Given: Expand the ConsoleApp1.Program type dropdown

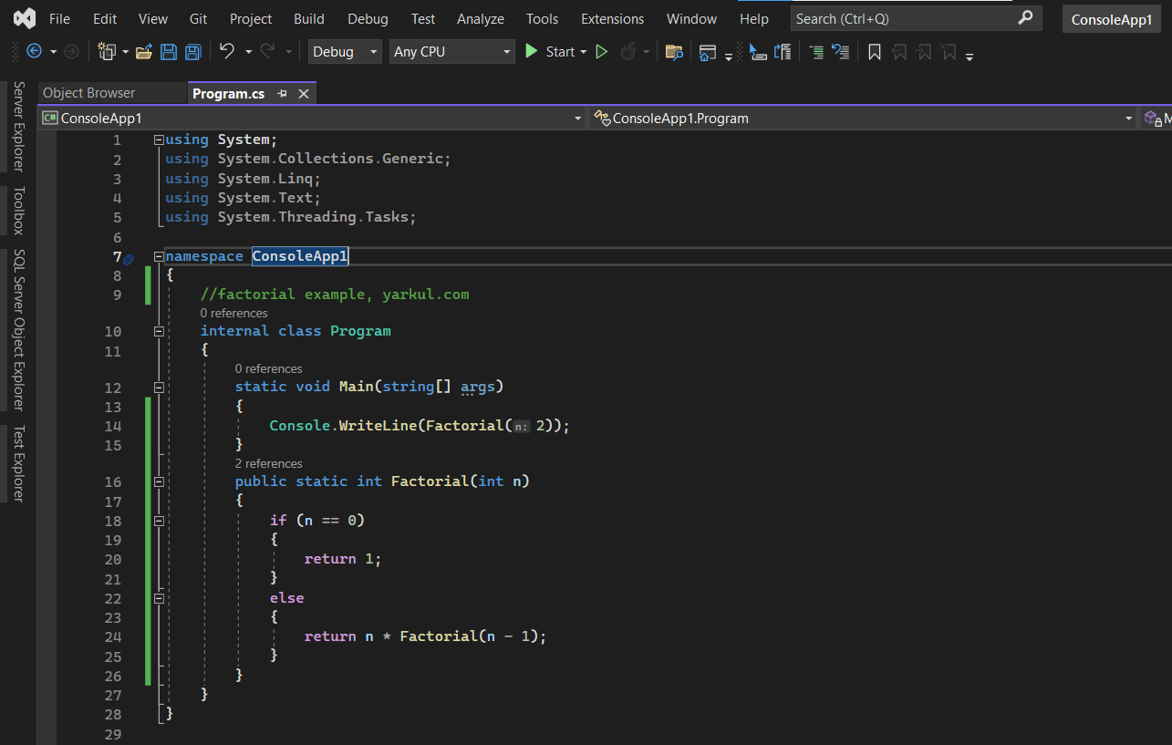Looking at the screenshot, I should click(x=1128, y=119).
